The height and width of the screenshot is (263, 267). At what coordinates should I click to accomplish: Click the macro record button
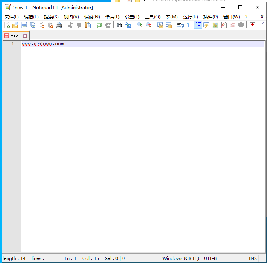pyautogui.click(x=252, y=25)
